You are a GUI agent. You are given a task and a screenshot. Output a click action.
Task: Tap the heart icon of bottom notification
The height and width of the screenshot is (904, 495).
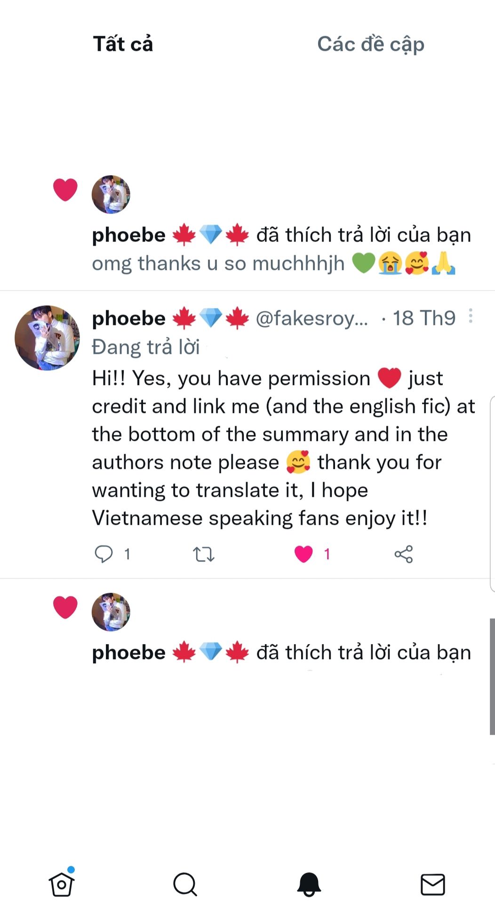coord(65,607)
